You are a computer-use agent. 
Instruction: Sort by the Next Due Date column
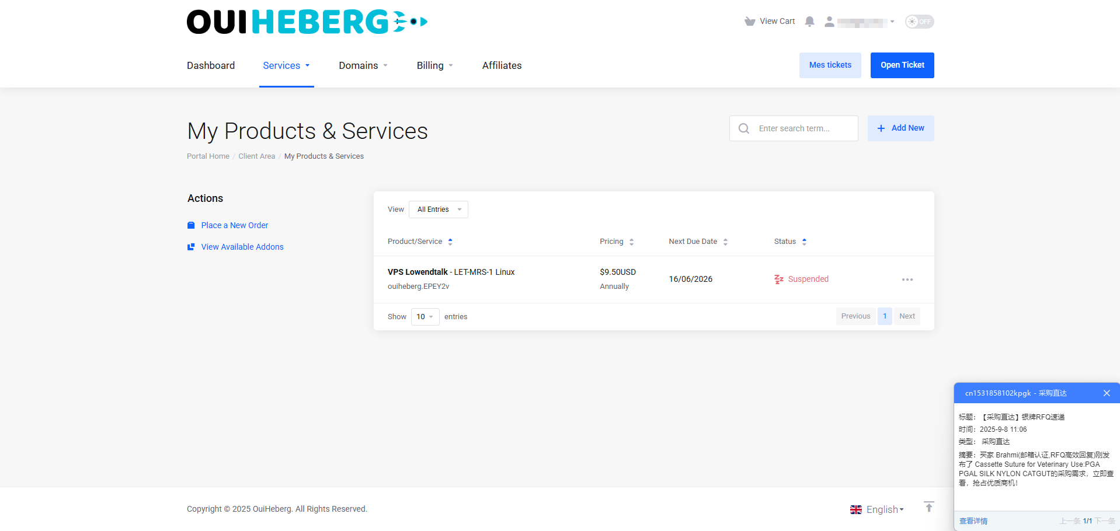coord(698,242)
